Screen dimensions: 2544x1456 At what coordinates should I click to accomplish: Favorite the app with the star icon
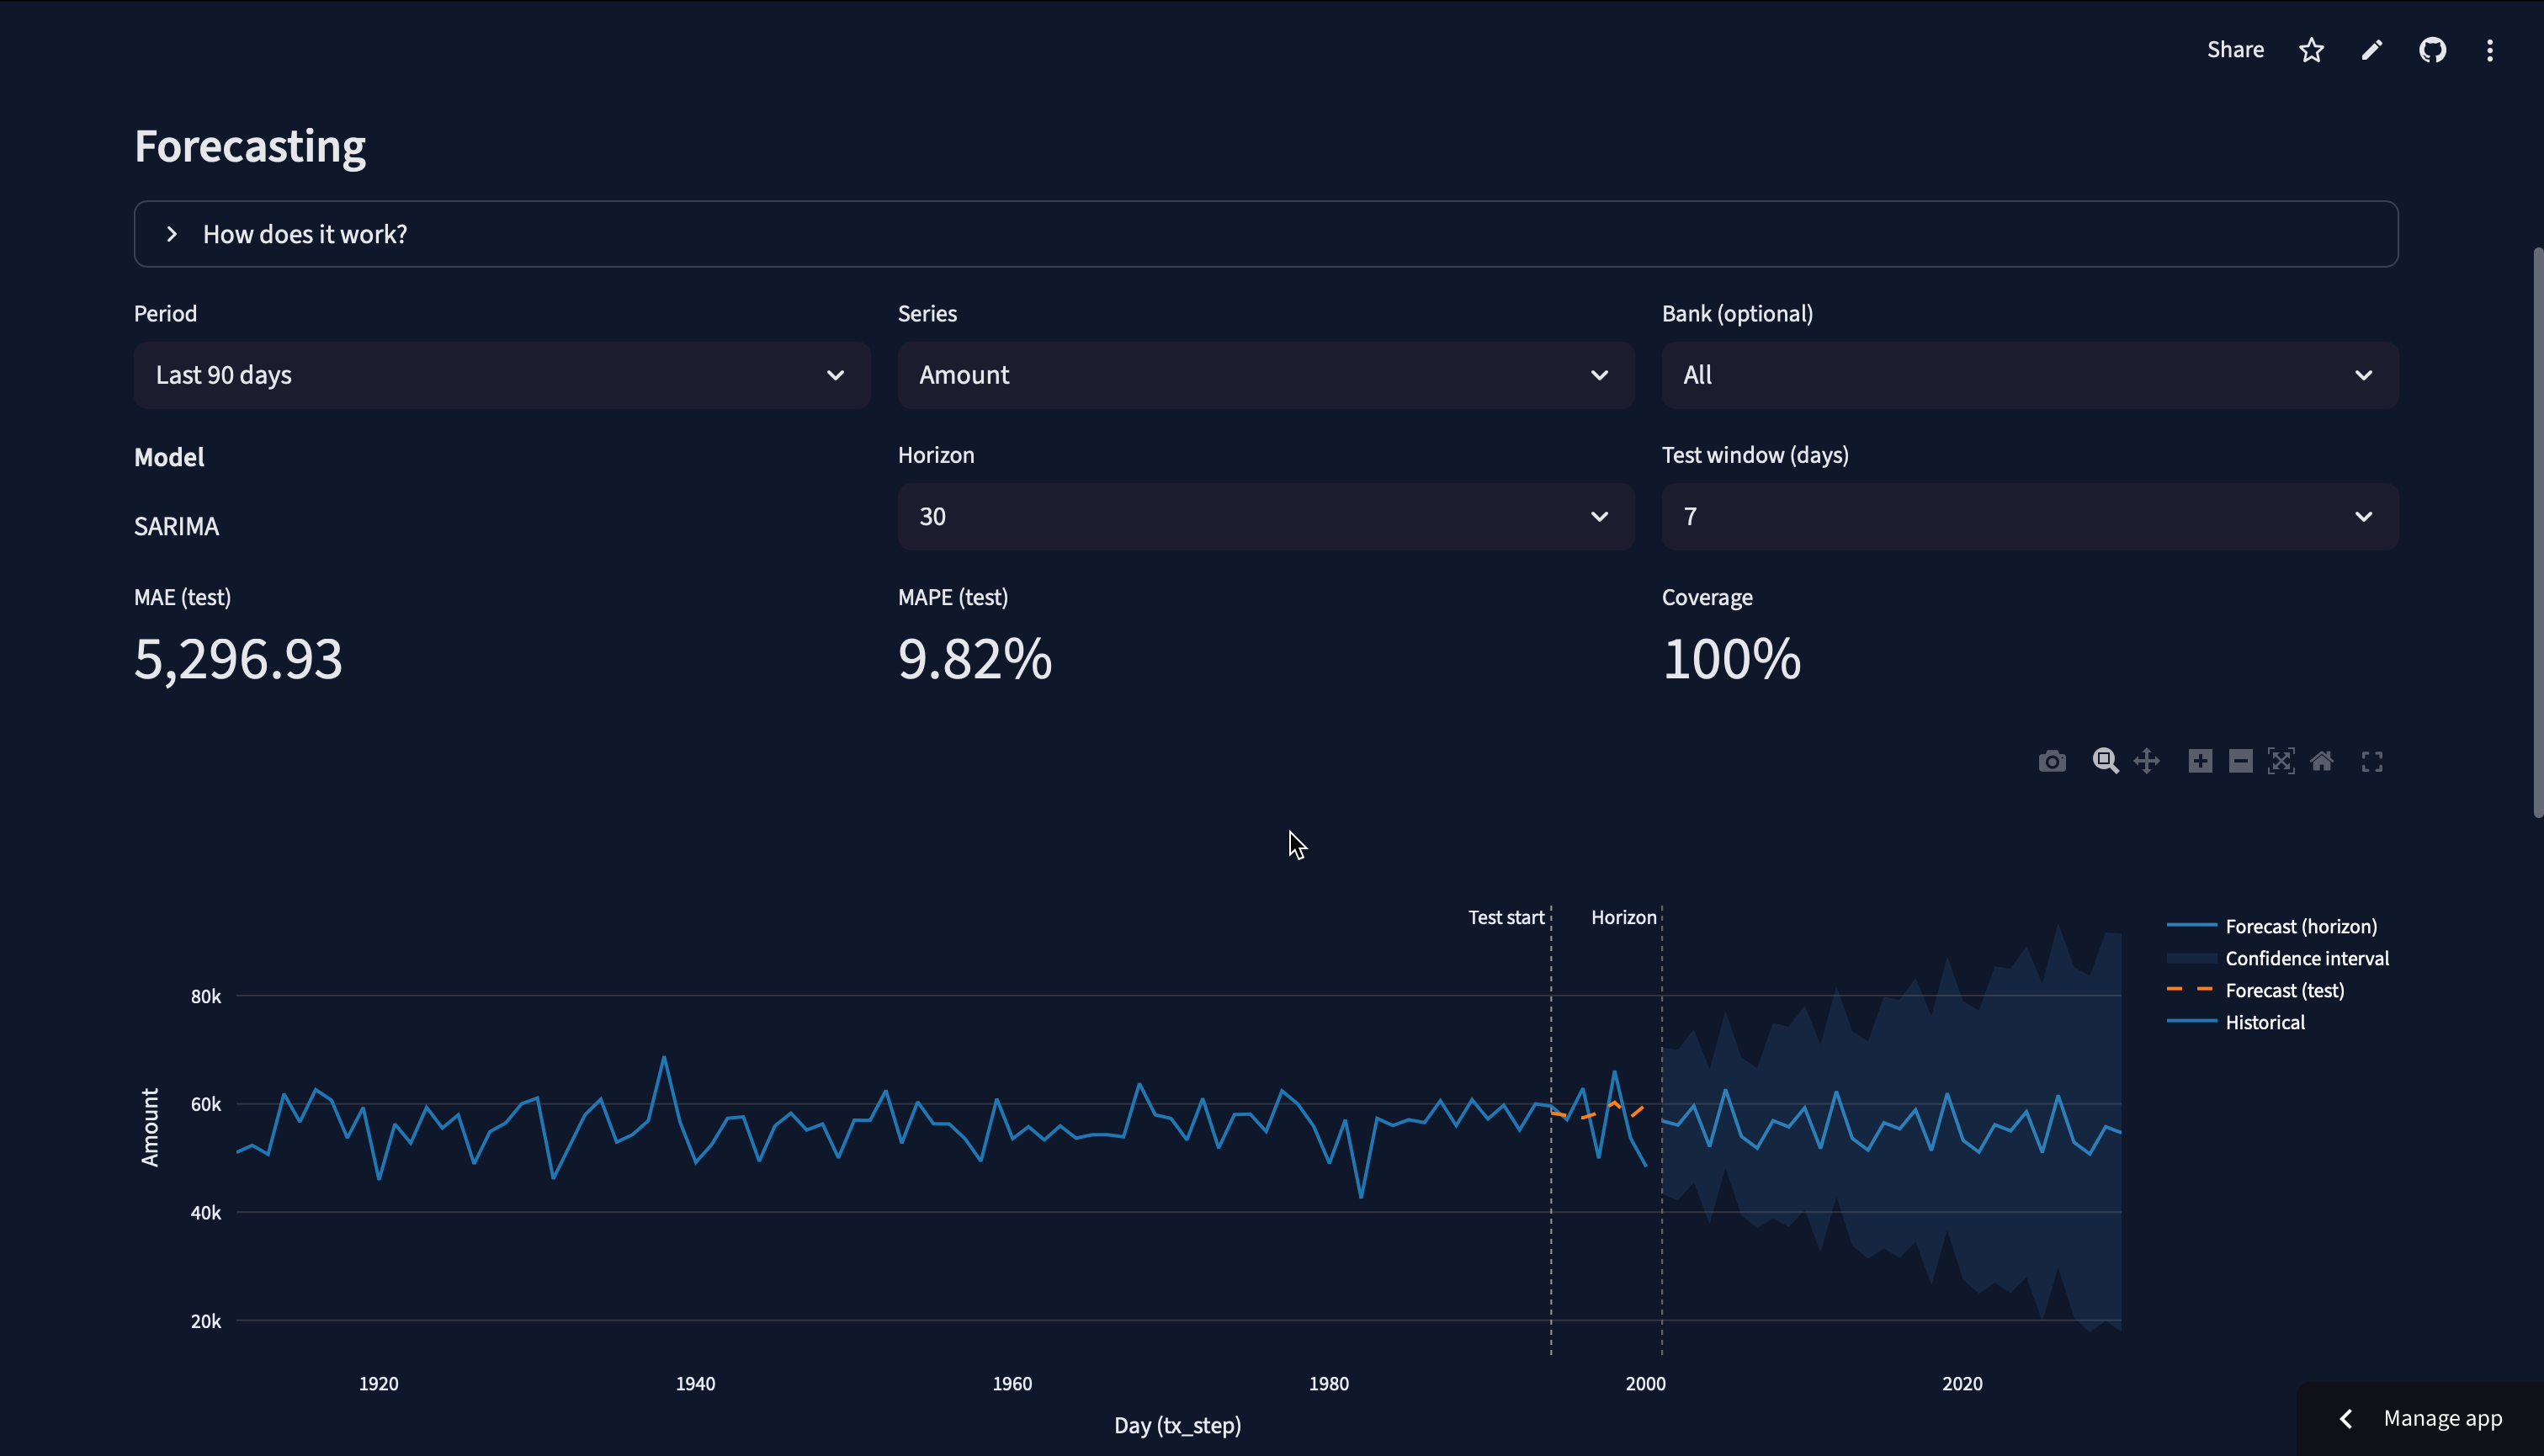(2311, 50)
